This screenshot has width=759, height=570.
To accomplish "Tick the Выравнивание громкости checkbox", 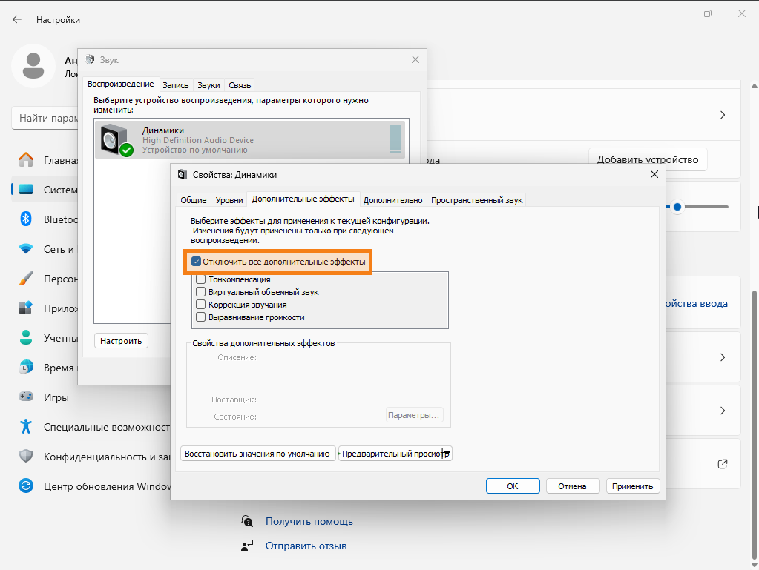I will pos(200,317).
